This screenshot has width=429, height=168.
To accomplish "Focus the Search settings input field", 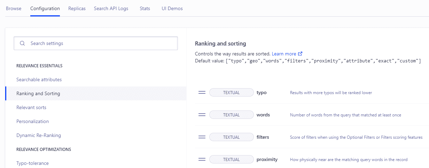I will 96,43.
